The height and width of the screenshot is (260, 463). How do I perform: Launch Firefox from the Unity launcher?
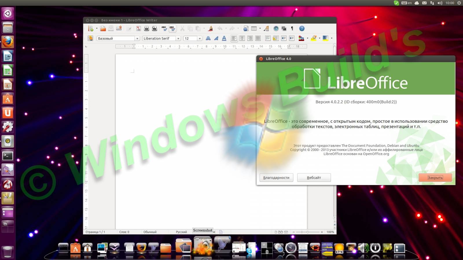[x=8, y=42]
